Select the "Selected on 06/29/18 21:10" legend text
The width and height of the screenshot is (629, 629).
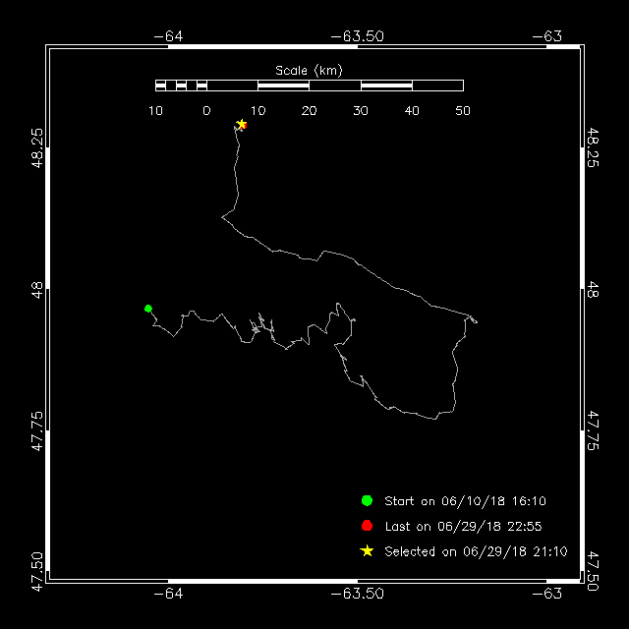(476, 551)
